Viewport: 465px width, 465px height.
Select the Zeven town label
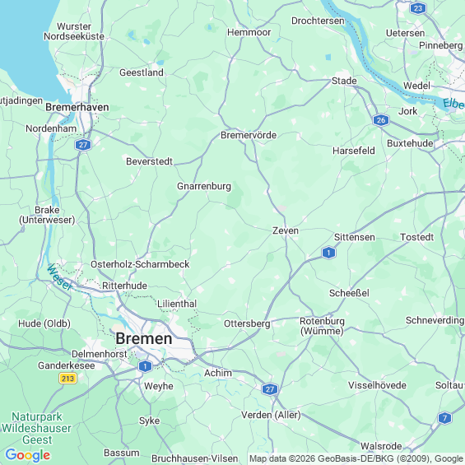click(x=286, y=230)
